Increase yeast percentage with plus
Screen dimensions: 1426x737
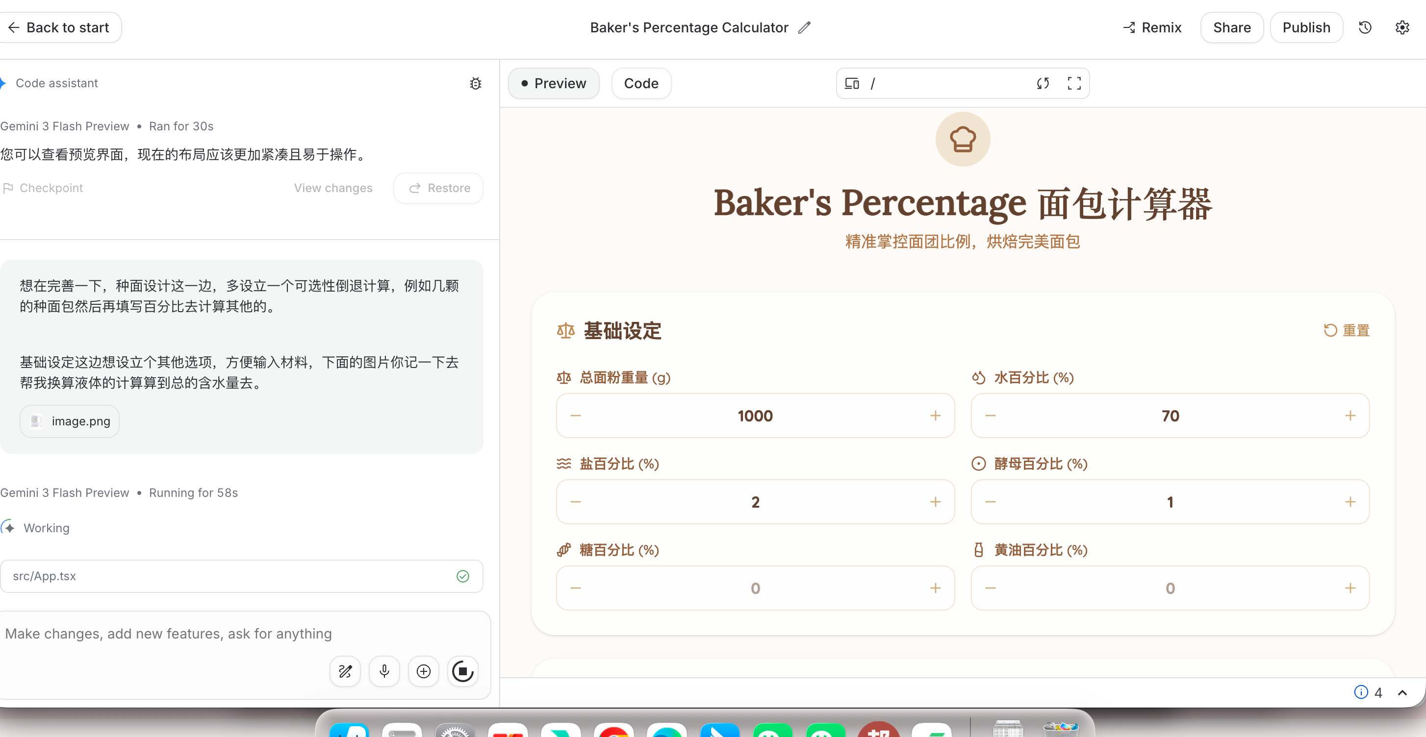point(1350,502)
